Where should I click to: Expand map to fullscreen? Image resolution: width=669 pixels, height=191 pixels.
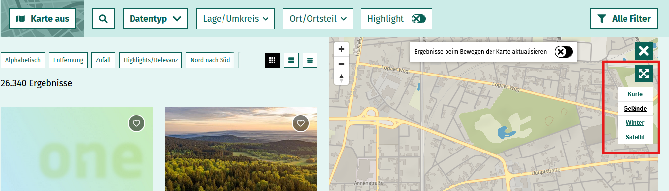click(643, 74)
